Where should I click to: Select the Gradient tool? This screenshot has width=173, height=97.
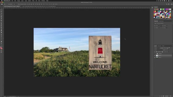pyautogui.click(x=1, y=29)
